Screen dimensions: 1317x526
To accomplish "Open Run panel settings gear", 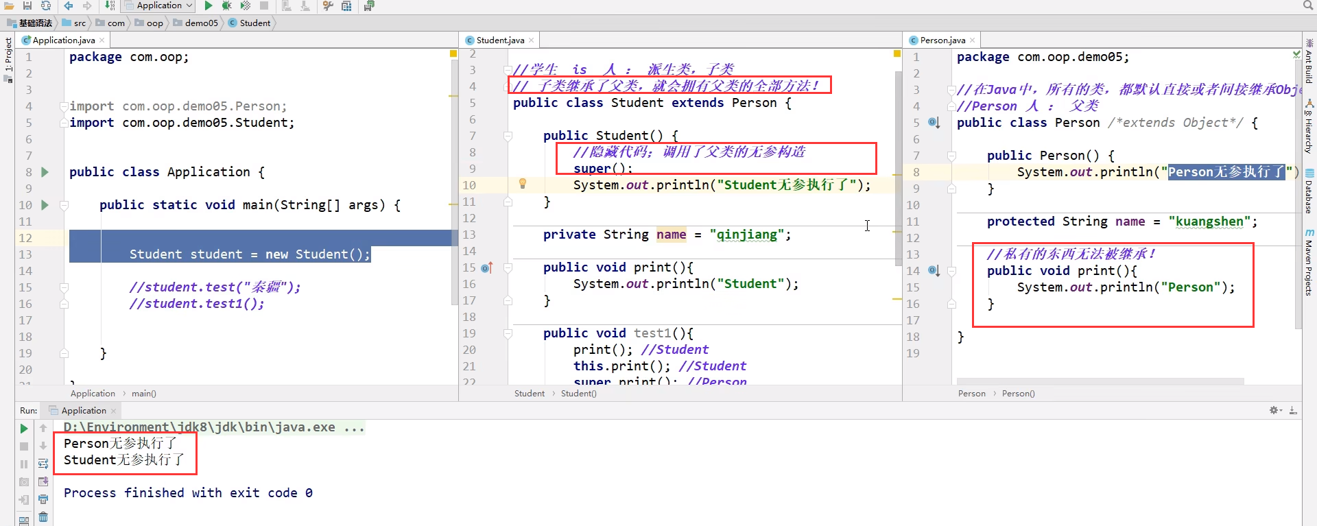I will point(1275,411).
